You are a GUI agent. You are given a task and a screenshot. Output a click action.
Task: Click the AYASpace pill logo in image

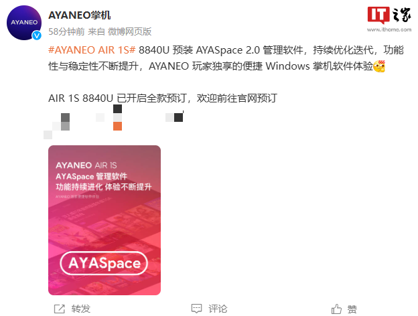click(104, 263)
